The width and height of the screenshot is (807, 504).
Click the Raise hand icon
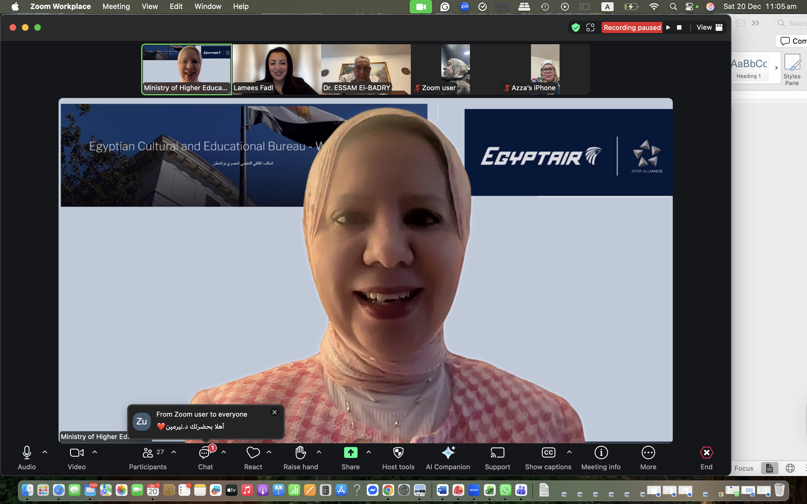(300, 453)
